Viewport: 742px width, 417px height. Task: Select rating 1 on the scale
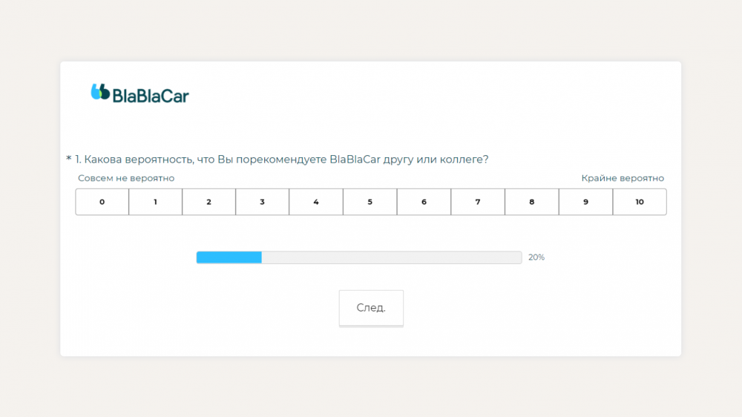[x=156, y=202]
